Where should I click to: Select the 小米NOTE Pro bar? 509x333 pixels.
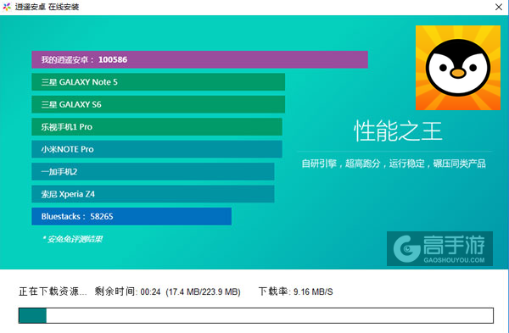point(157,149)
